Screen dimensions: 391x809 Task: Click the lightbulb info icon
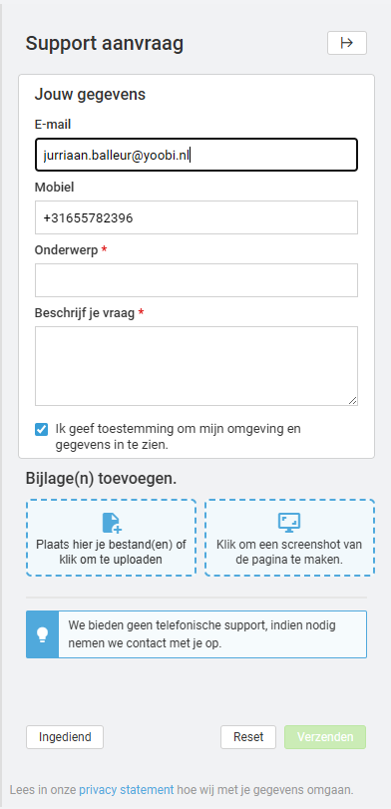pyautogui.click(x=43, y=634)
